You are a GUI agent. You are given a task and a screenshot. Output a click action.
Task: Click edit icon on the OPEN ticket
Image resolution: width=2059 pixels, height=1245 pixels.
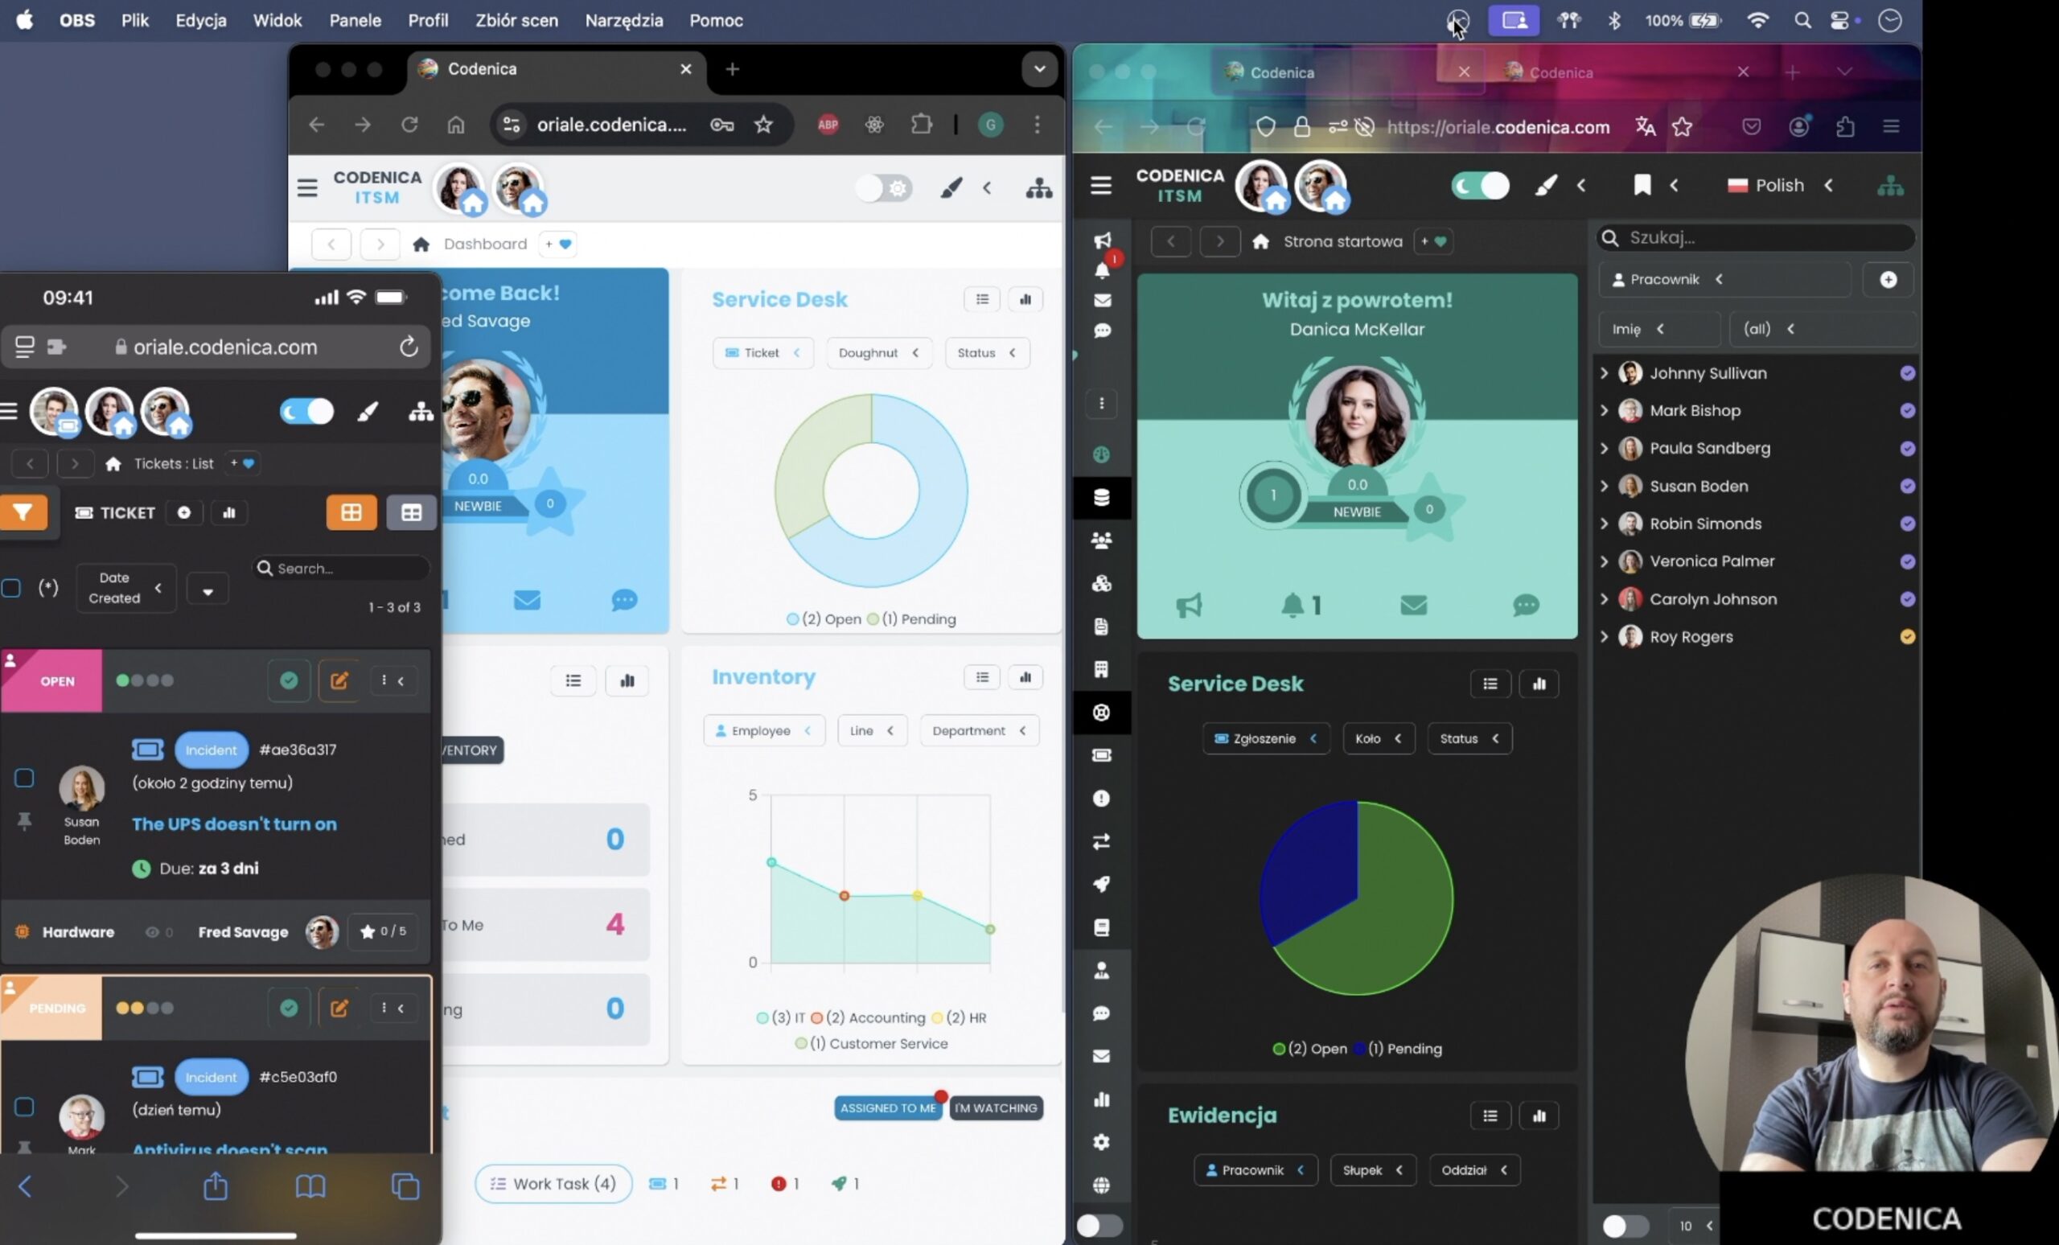tap(339, 680)
